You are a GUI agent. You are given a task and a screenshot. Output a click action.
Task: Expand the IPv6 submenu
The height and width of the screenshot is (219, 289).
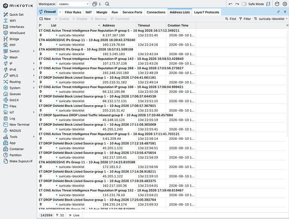point(34,69)
